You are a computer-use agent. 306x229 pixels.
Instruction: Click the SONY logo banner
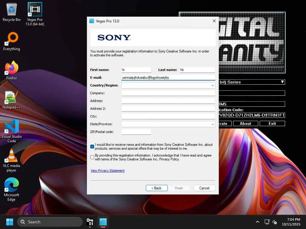pyautogui.click(x=153, y=38)
